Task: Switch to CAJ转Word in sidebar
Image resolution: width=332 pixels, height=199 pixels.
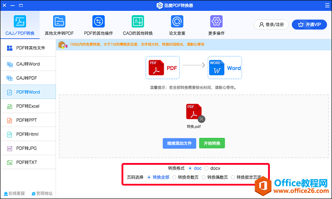Action: pos(28,64)
